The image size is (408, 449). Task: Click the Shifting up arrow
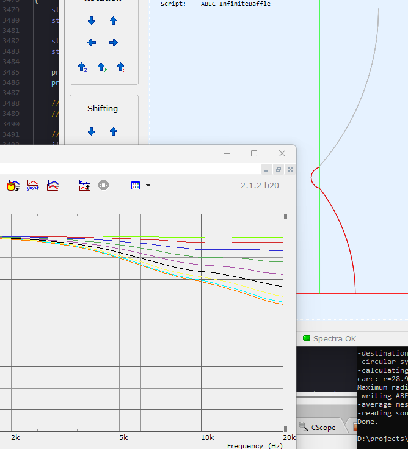(x=114, y=131)
